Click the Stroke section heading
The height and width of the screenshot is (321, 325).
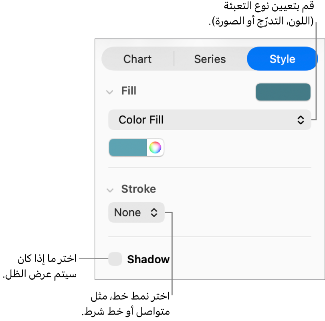[139, 189]
